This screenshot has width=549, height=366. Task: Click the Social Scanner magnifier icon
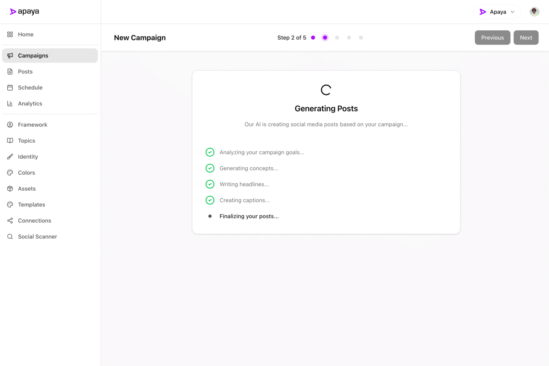coord(10,236)
